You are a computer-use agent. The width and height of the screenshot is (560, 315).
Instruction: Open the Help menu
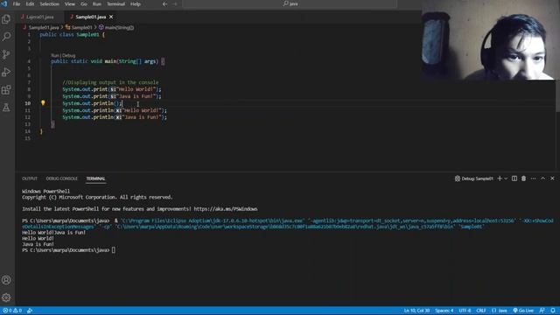coord(136,3)
